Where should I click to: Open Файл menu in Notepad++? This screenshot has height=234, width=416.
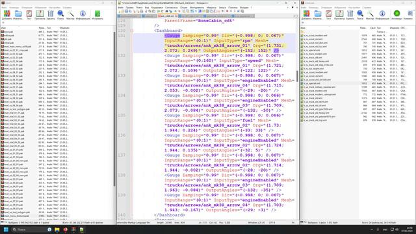pyautogui.click(x=121, y=8)
